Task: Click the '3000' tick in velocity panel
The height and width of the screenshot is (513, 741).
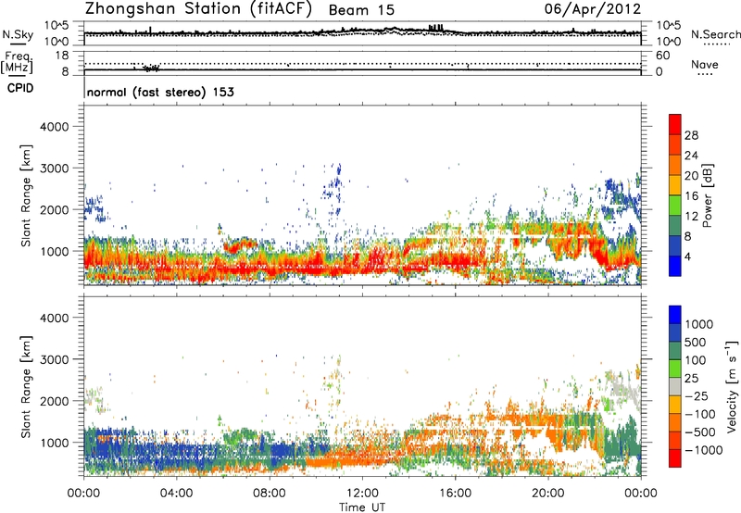Action: coord(54,359)
